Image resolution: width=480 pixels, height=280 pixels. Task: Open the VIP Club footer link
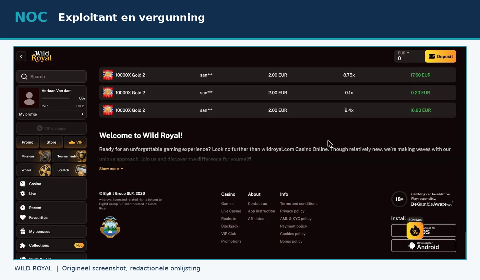[x=229, y=234]
